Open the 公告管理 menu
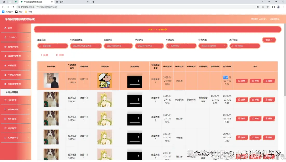This screenshot has height=162, width=286. pos(16,100)
